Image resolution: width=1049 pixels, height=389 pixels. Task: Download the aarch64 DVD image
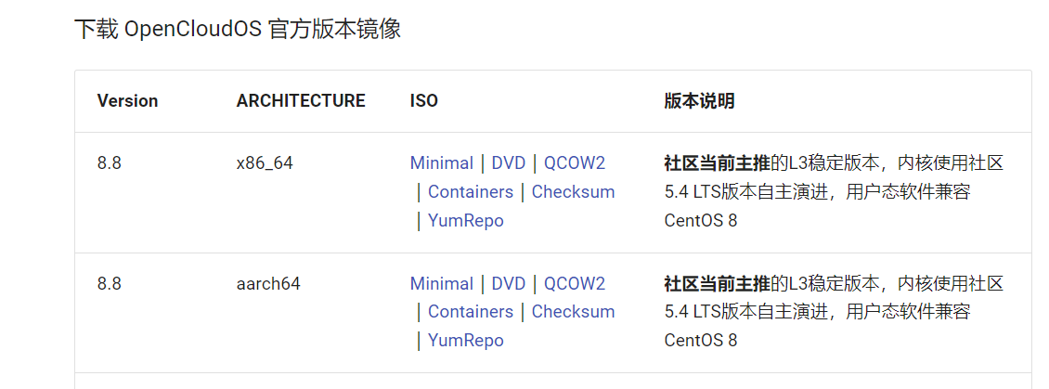coord(508,283)
